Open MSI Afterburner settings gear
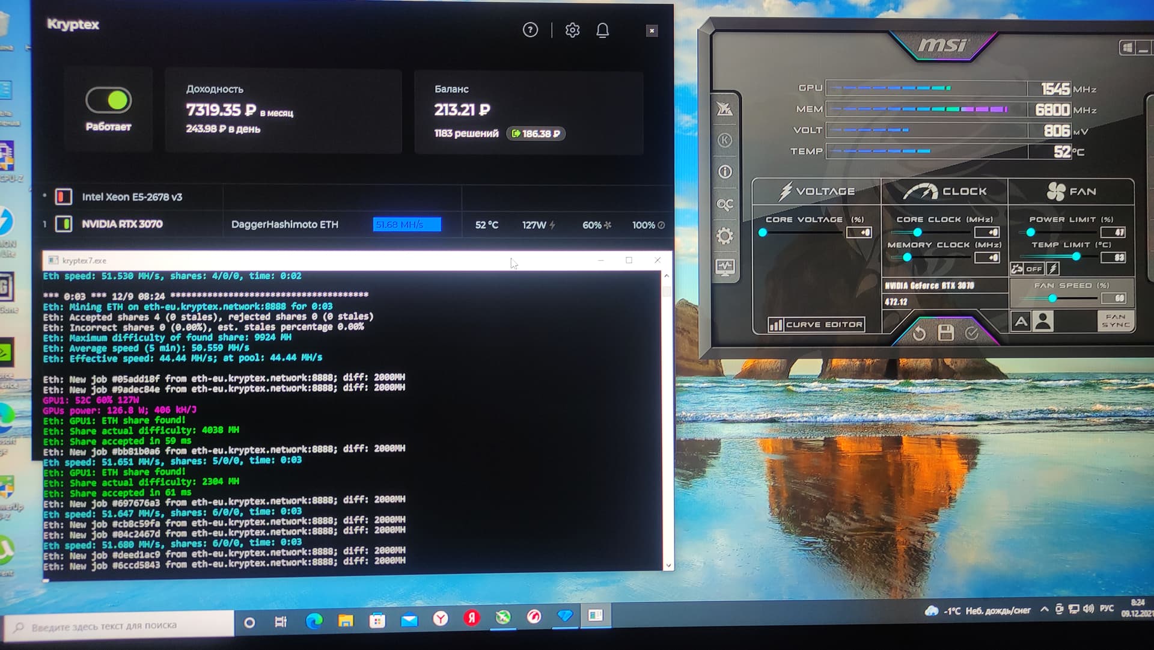Screen dimensions: 1154x650 [725, 236]
